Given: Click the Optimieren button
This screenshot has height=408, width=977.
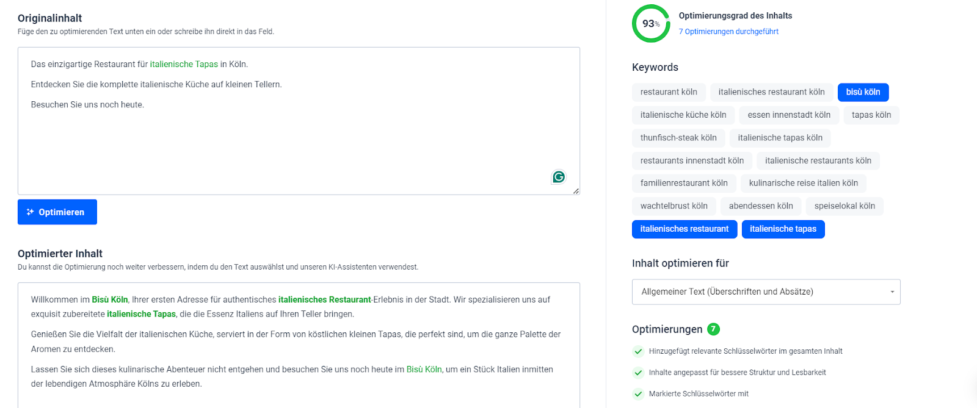Looking at the screenshot, I should 57,212.
